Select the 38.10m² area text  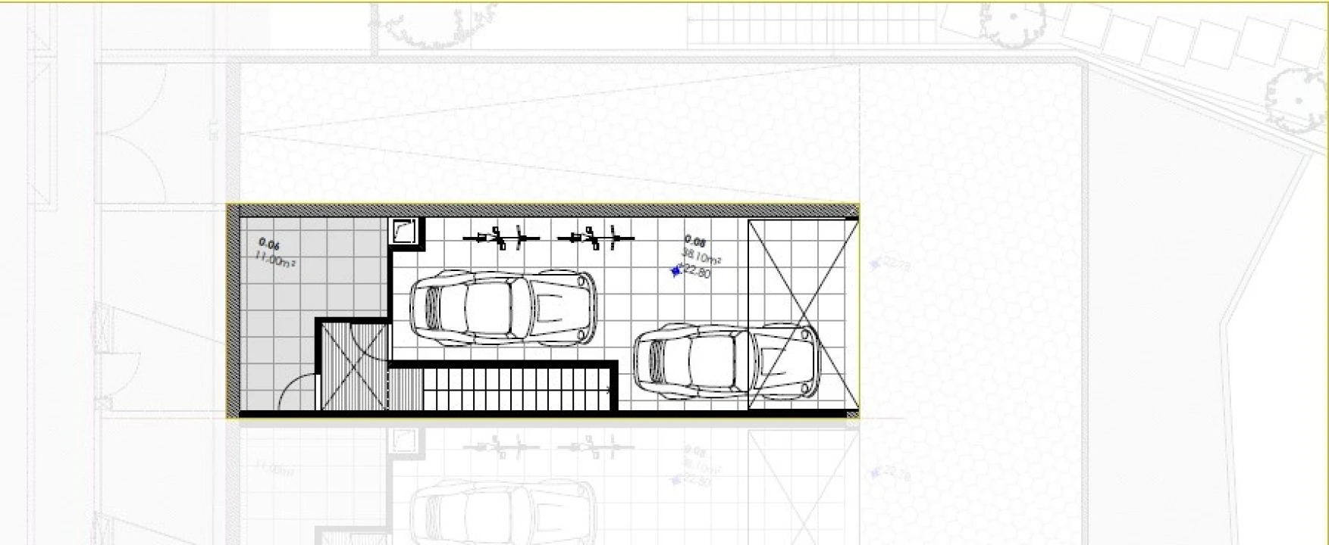pyautogui.click(x=701, y=257)
